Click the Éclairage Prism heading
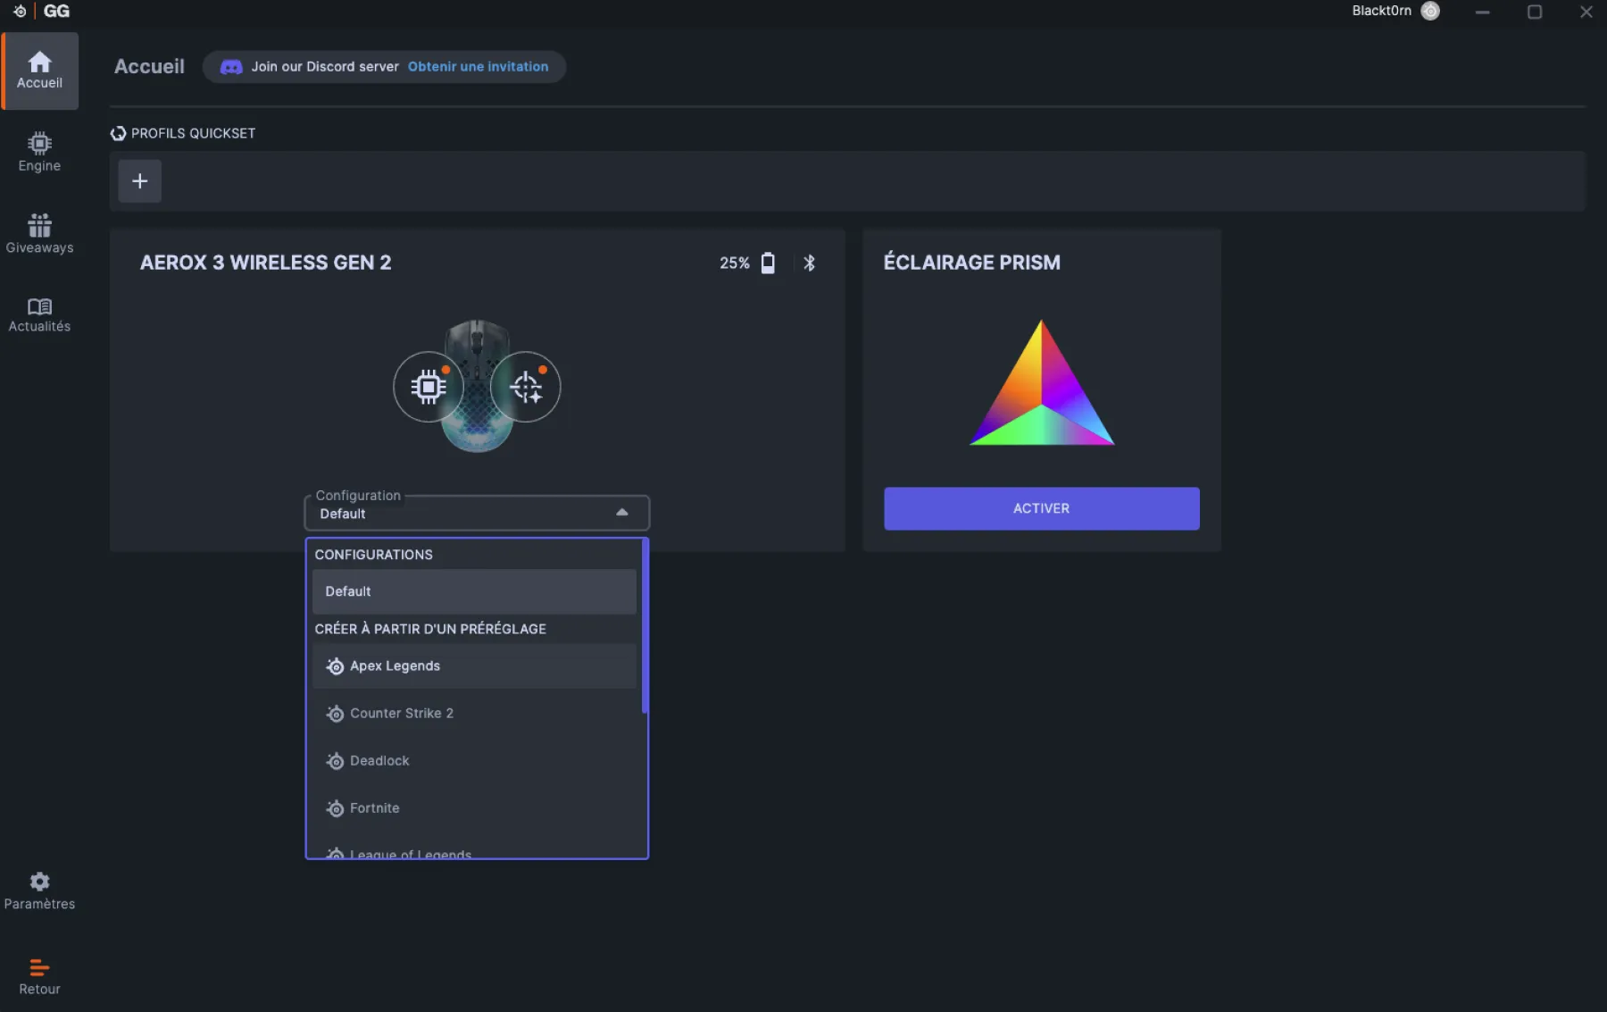This screenshot has height=1012, width=1607. 972,263
